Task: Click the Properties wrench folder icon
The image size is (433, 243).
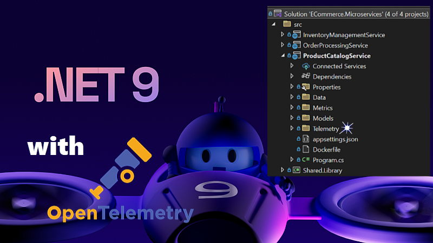Action: point(305,87)
